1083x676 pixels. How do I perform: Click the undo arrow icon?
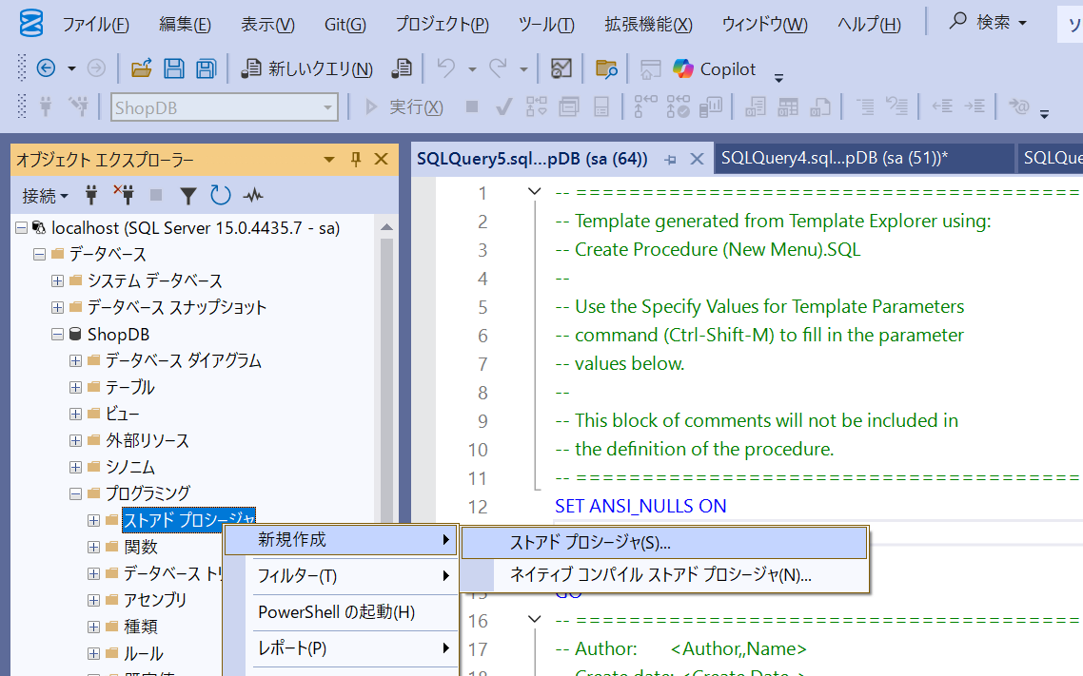446,68
